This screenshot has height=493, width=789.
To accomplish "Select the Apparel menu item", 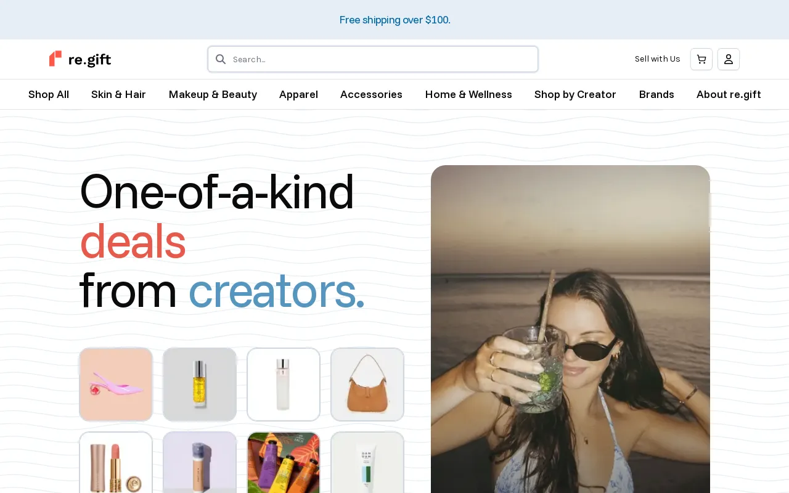I will 298,94.
